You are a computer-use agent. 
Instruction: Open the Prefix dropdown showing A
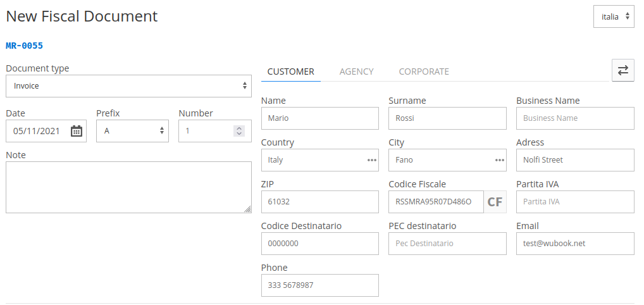click(x=132, y=131)
